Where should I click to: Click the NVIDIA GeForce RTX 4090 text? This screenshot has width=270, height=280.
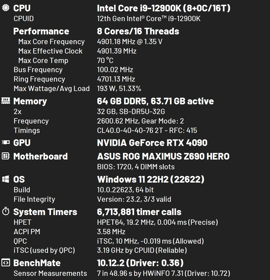coord(152,143)
